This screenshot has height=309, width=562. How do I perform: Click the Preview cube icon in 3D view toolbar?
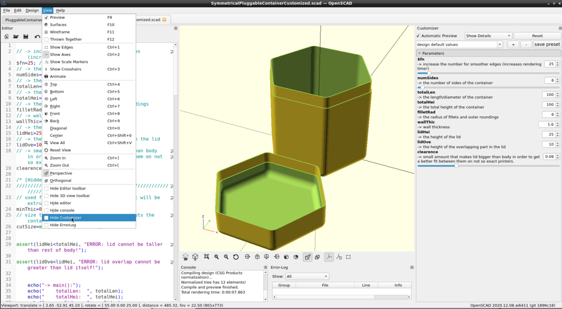pyautogui.click(x=186, y=257)
